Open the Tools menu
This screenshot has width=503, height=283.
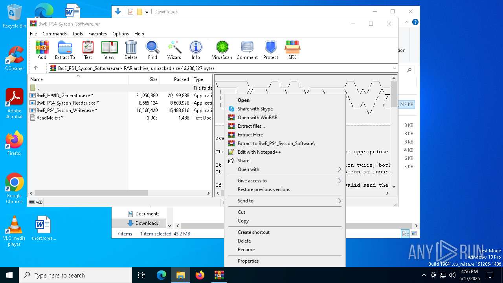(x=77, y=34)
